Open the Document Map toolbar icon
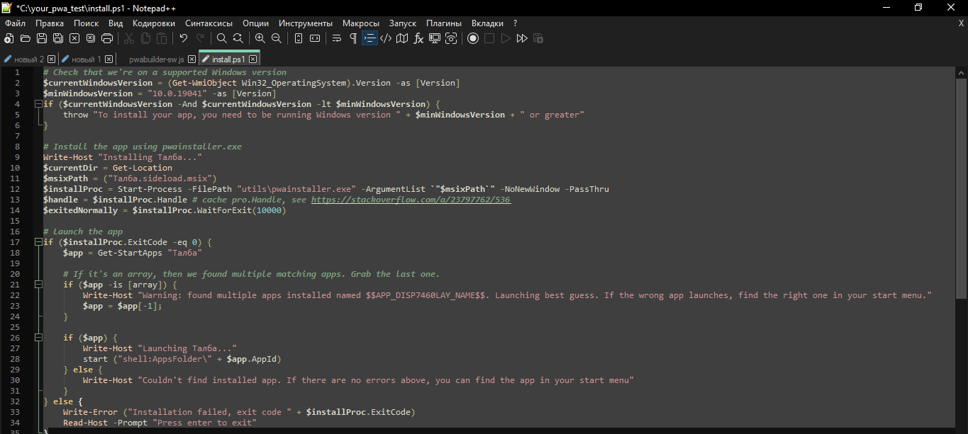 click(x=402, y=38)
